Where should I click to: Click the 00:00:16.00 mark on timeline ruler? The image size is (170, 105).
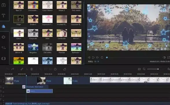[114, 74]
